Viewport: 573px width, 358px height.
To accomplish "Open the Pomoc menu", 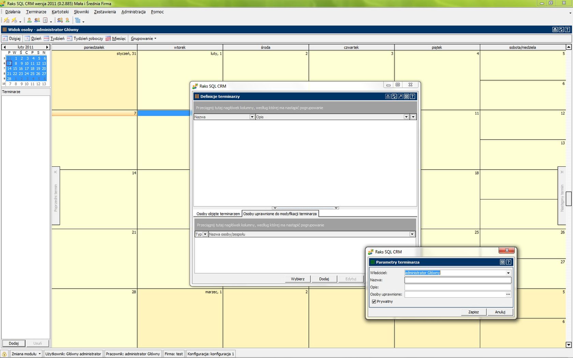I will (x=157, y=12).
